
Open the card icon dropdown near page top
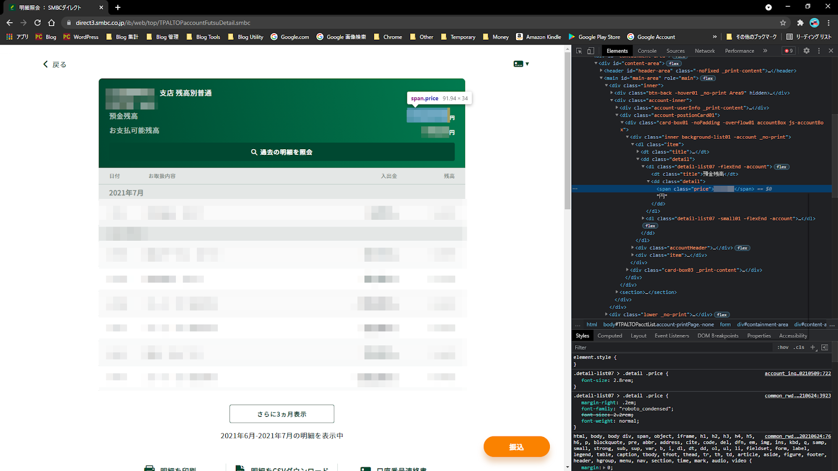[521, 64]
